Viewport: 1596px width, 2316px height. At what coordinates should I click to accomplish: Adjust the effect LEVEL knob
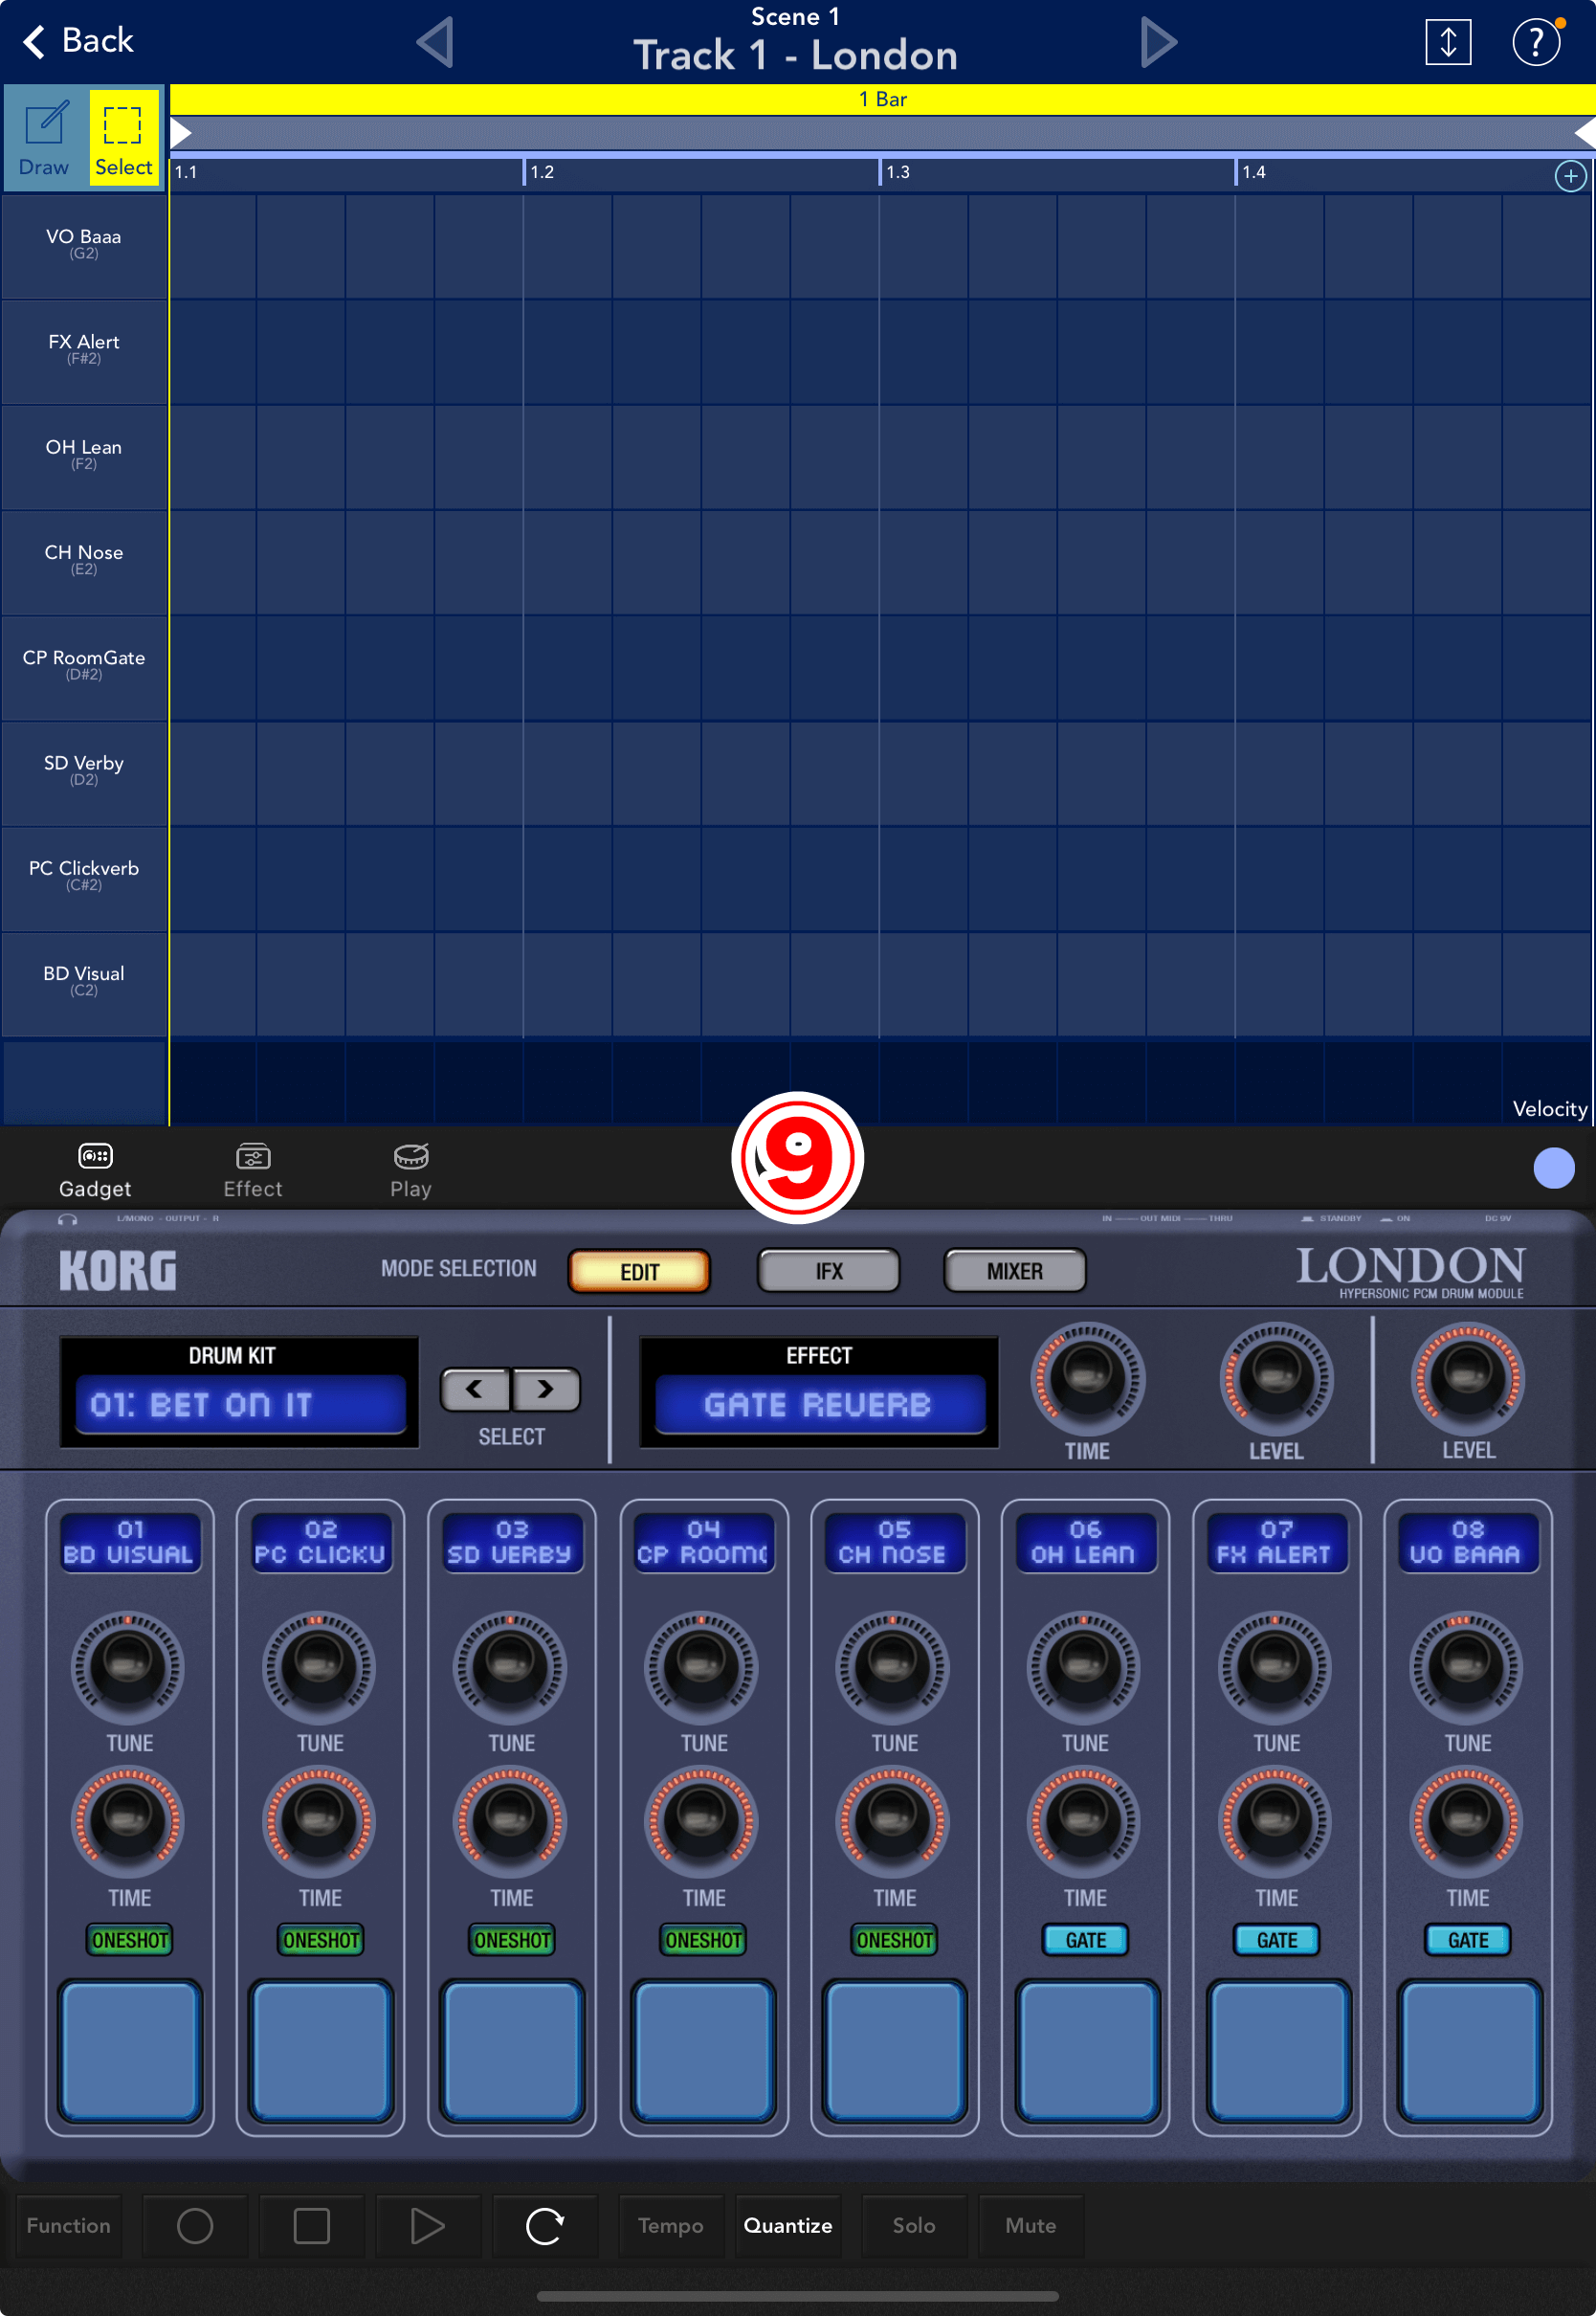pyautogui.click(x=1276, y=1378)
